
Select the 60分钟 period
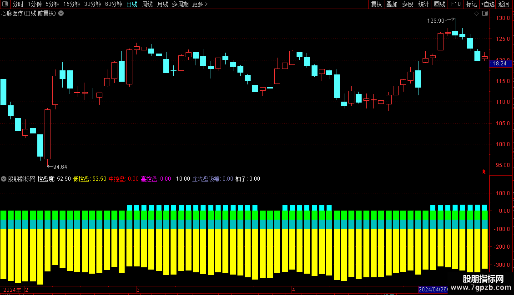(x=114, y=4)
